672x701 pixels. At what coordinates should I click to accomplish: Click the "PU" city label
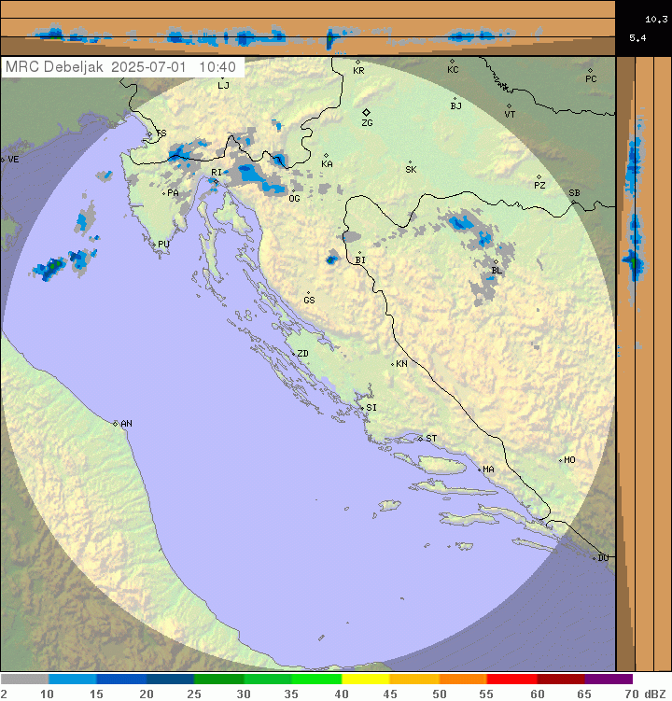pos(163,245)
